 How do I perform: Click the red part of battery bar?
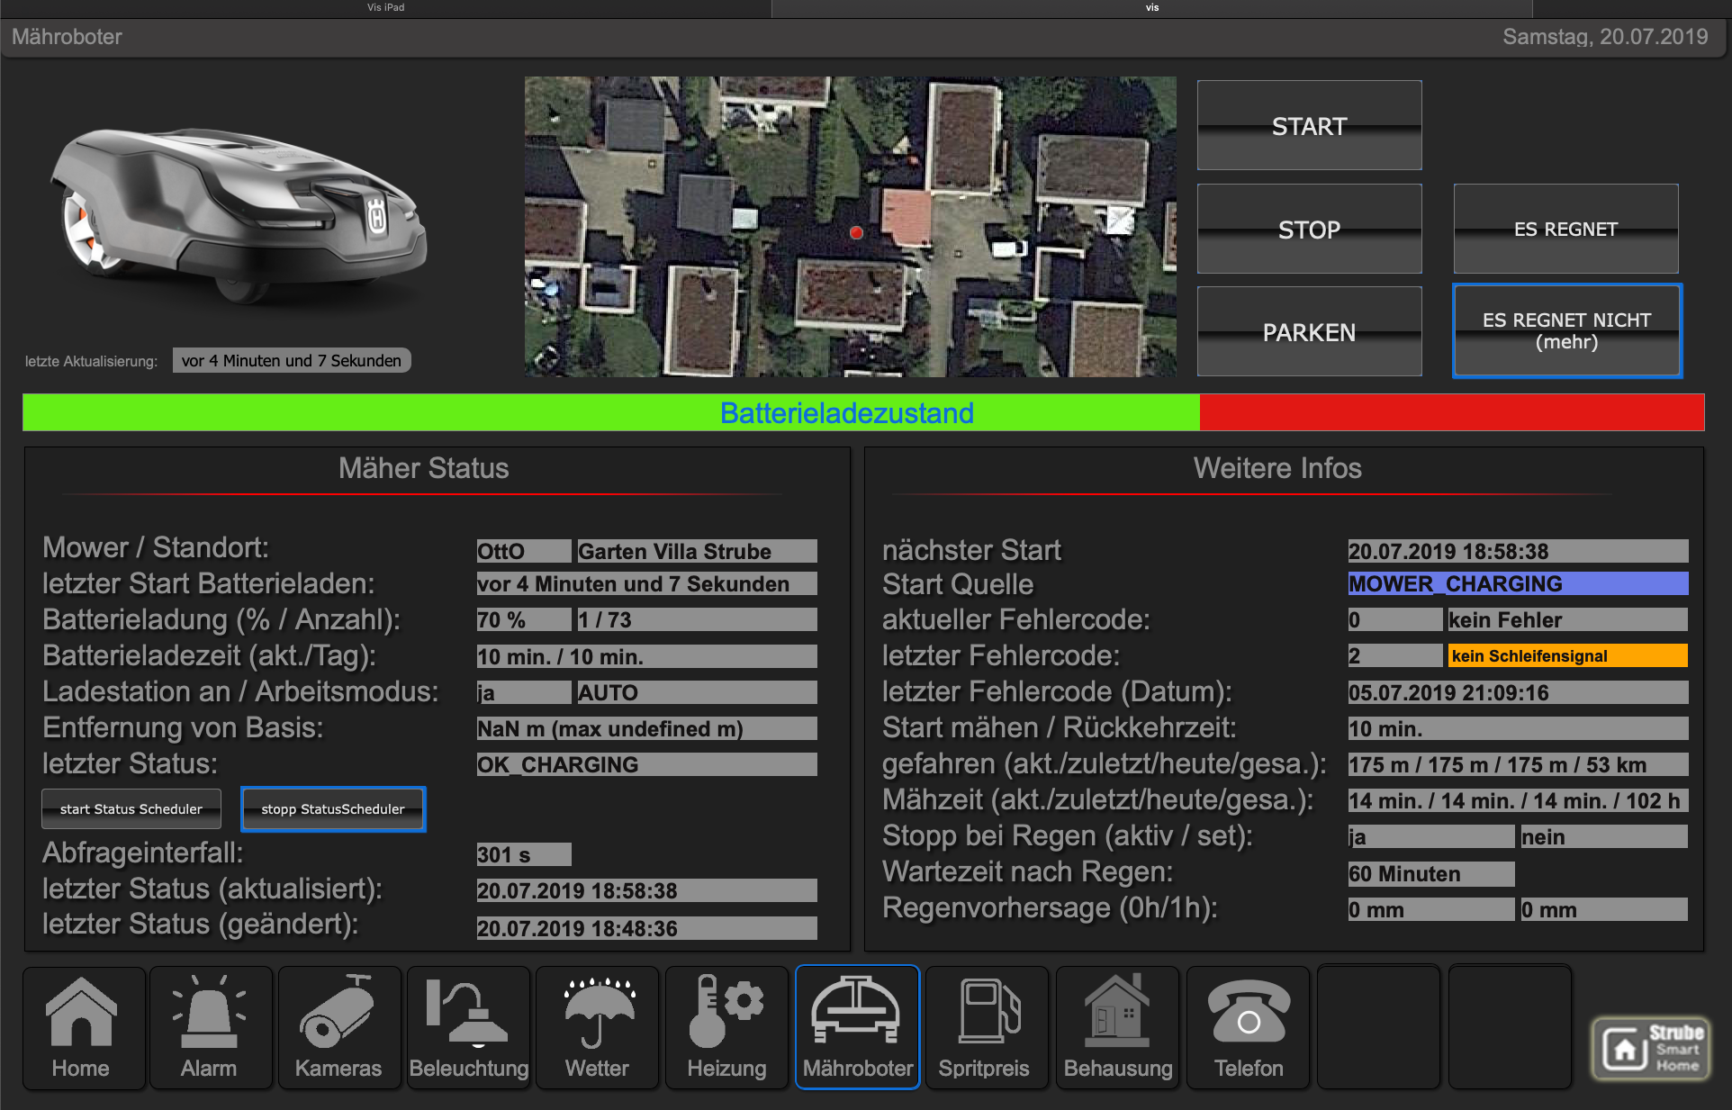1452,412
